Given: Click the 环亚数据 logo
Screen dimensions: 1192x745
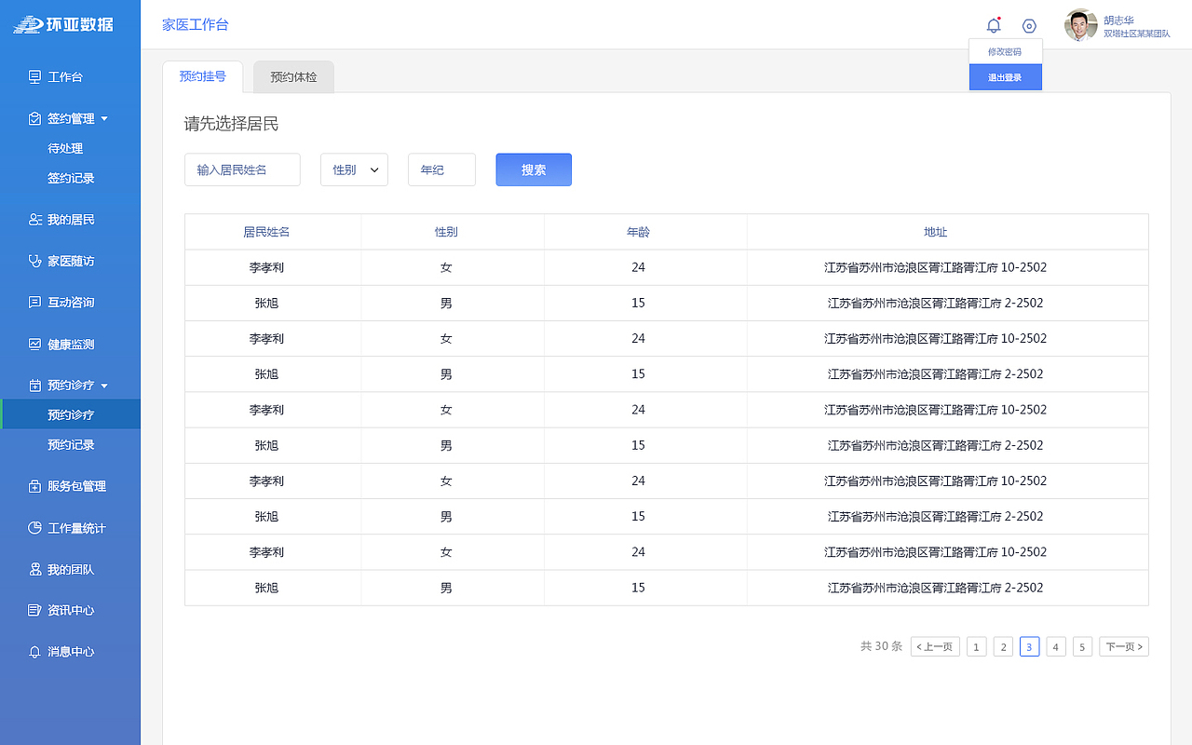Looking at the screenshot, I should (x=63, y=24).
